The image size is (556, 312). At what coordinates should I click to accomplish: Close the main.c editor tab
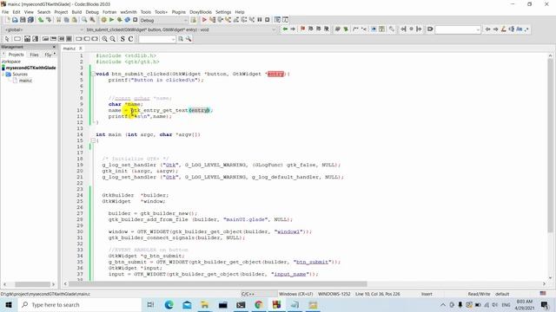81,49
